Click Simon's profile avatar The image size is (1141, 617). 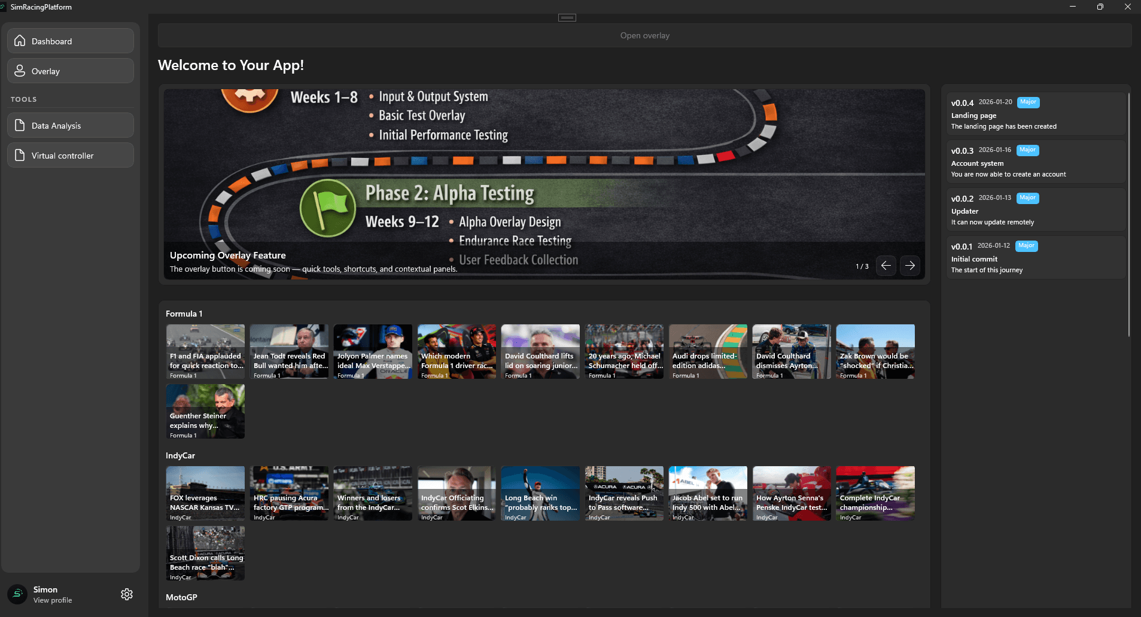(17, 594)
